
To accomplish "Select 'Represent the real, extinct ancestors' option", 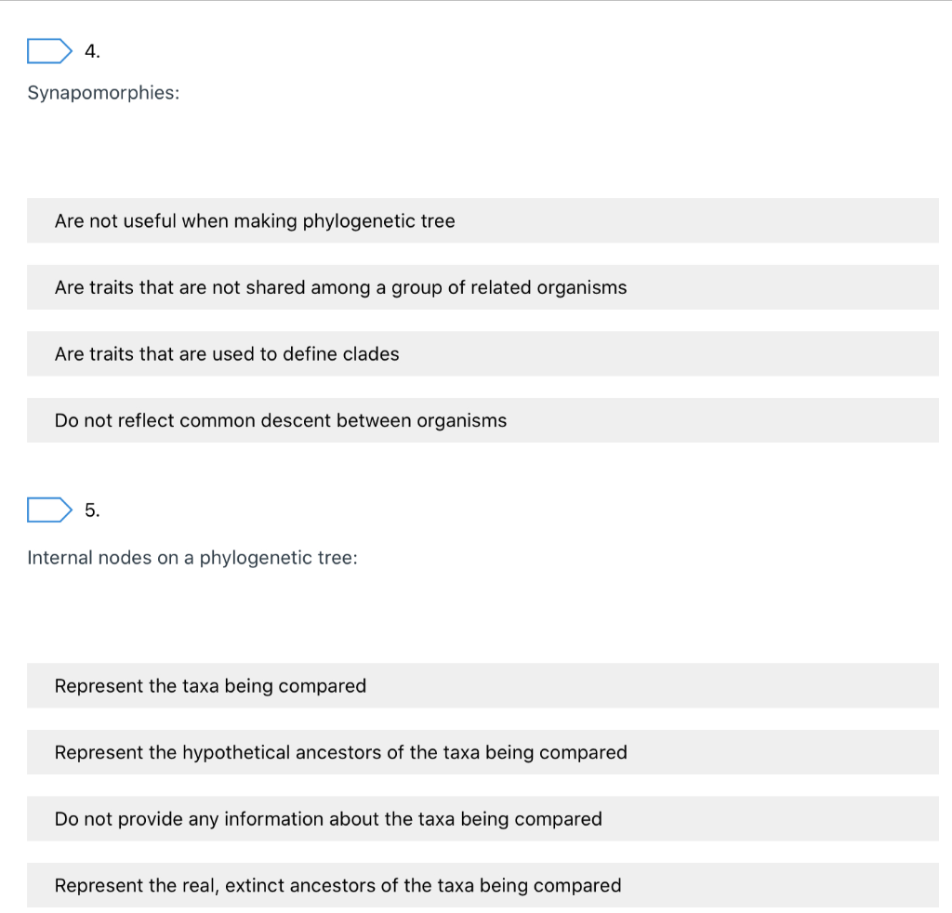I will [x=483, y=885].
